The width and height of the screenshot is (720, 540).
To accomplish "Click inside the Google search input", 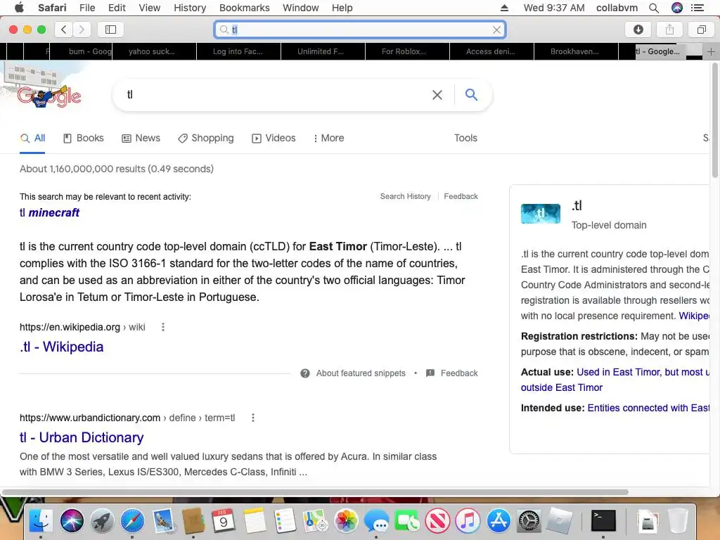I will coord(276,95).
